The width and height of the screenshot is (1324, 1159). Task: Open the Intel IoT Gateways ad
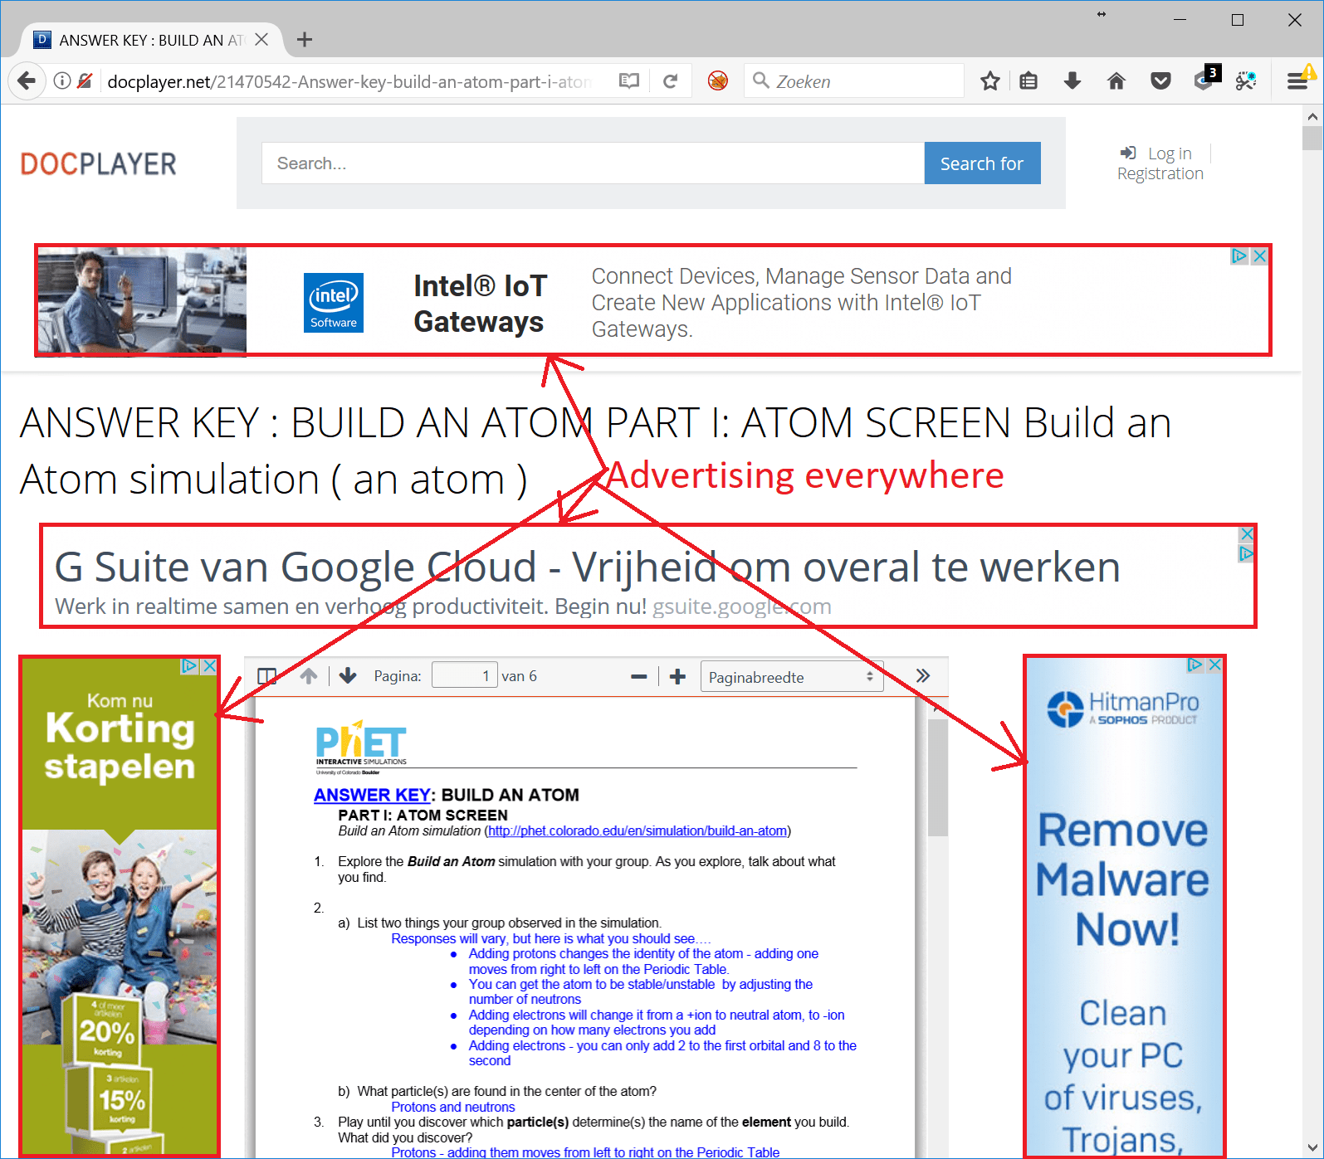click(652, 300)
